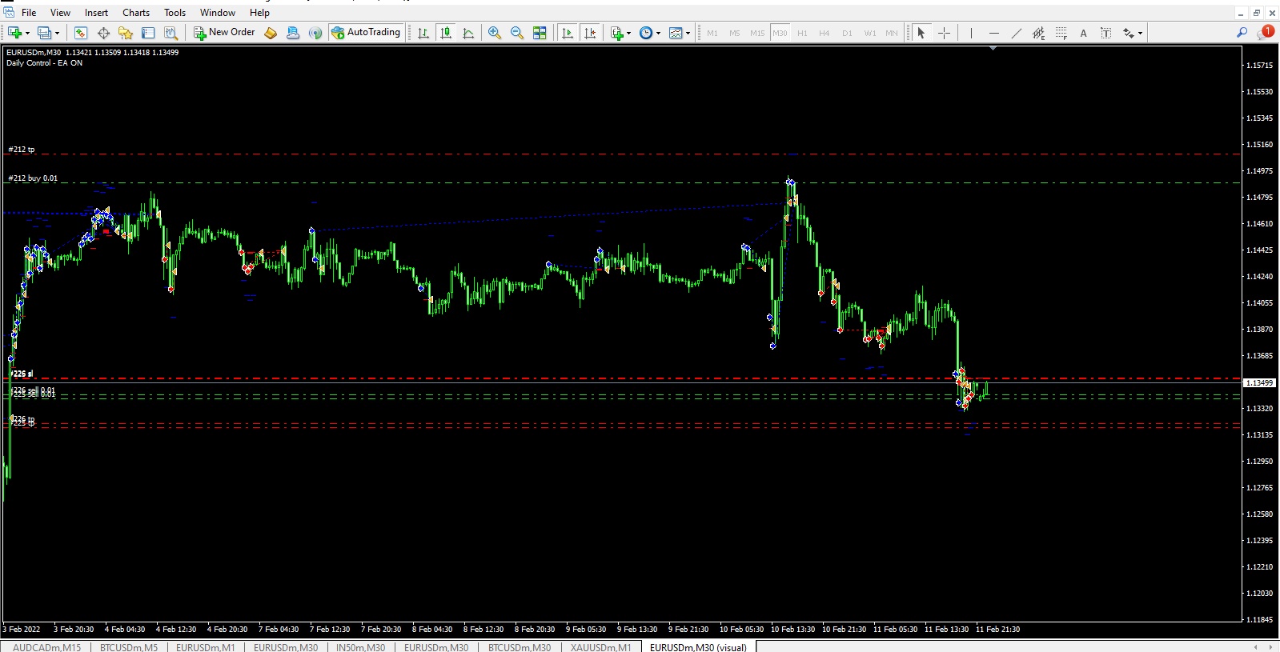Viewport: 1280px width, 652px height.
Task: Select the M15 timeframe
Action: (757, 33)
